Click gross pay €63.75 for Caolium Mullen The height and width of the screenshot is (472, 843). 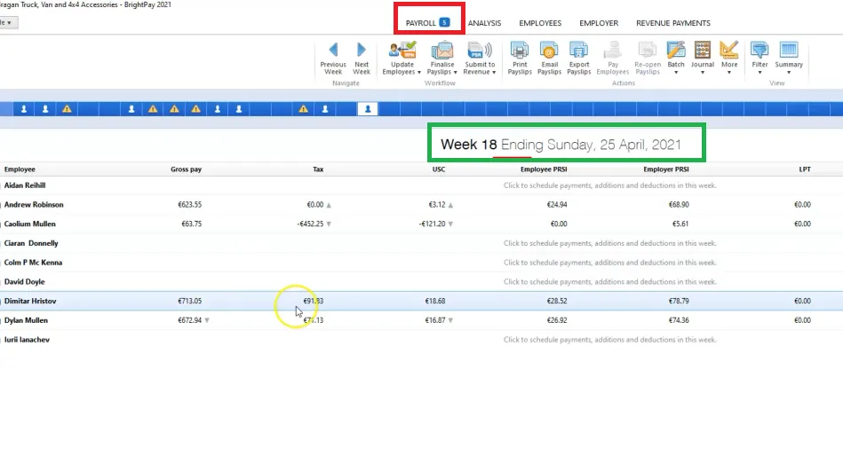[x=191, y=224]
